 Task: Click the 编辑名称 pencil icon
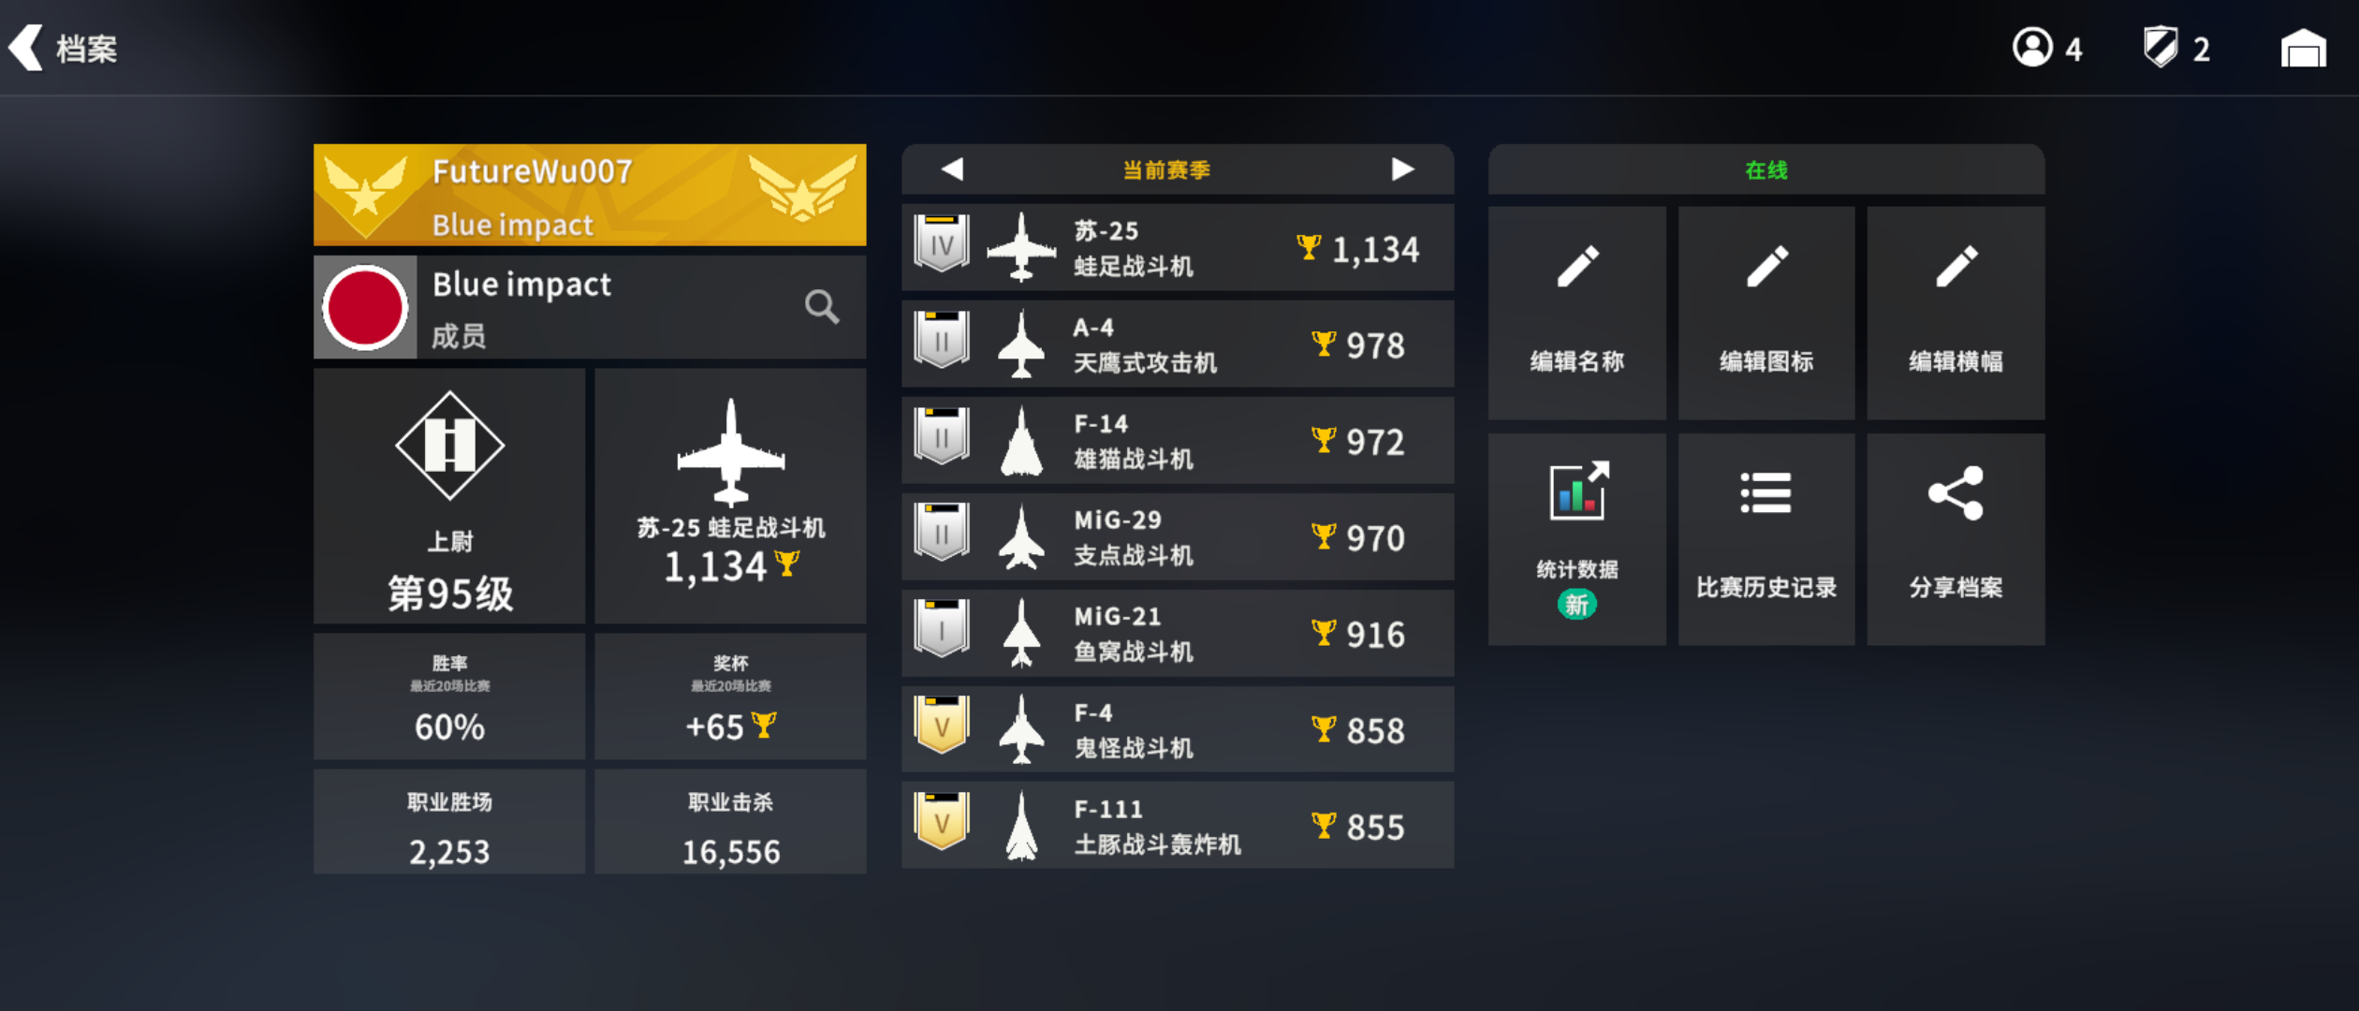click(x=1576, y=268)
